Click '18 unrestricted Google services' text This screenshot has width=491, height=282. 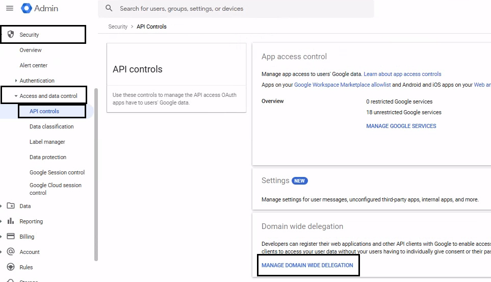click(x=404, y=112)
